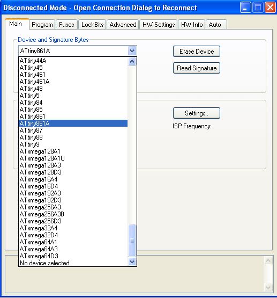
Task: Open the Fuses tab
Action: [x=66, y=25]
